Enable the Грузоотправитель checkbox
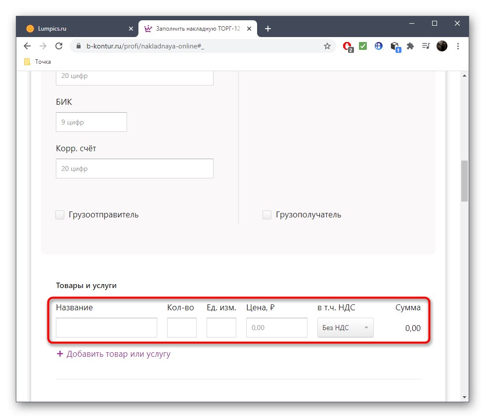Image resolution: width=485 pixels, height=418 pixels. pos(60,214)
